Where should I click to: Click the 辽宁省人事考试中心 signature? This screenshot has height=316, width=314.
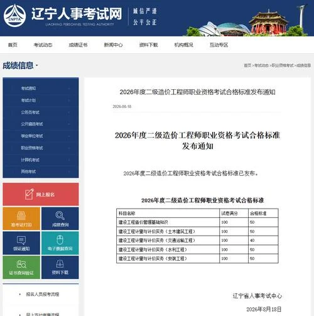(x=257, y=295)
